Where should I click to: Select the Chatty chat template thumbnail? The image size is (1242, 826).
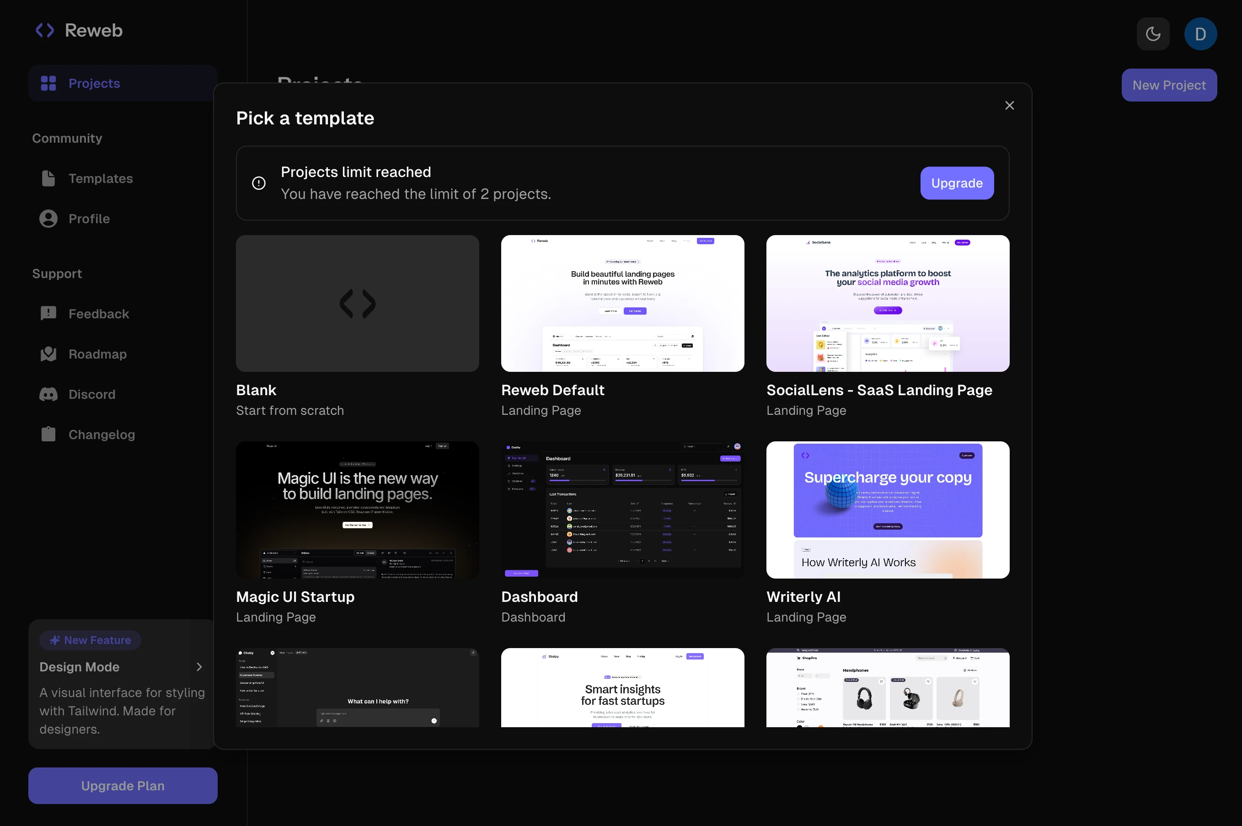click(x=358, y=687)
